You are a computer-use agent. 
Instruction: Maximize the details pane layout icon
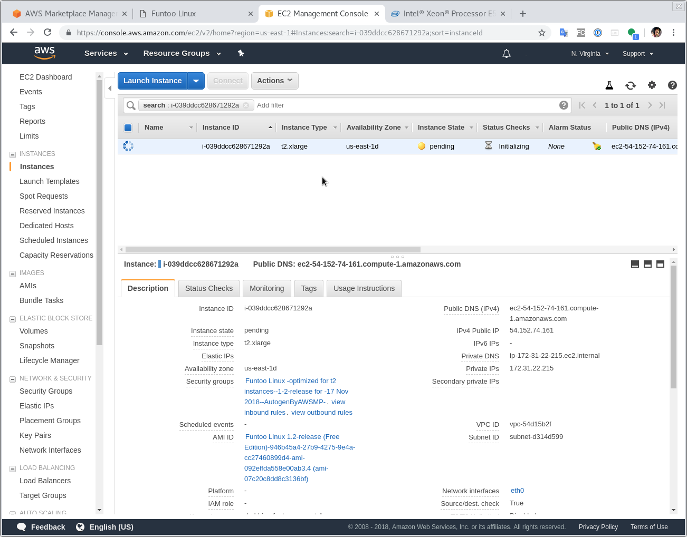660,264
